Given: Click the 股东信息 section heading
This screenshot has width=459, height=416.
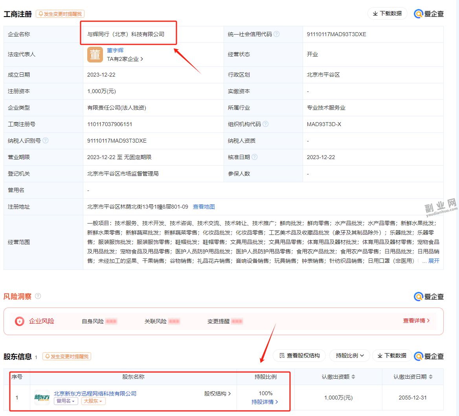Looking at the screenshot, I should [x=18, y=357].
